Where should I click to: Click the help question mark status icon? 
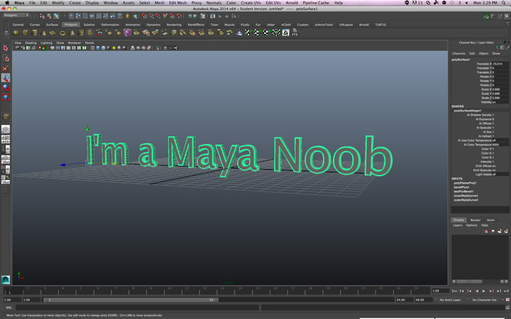(x=120, y=16)
